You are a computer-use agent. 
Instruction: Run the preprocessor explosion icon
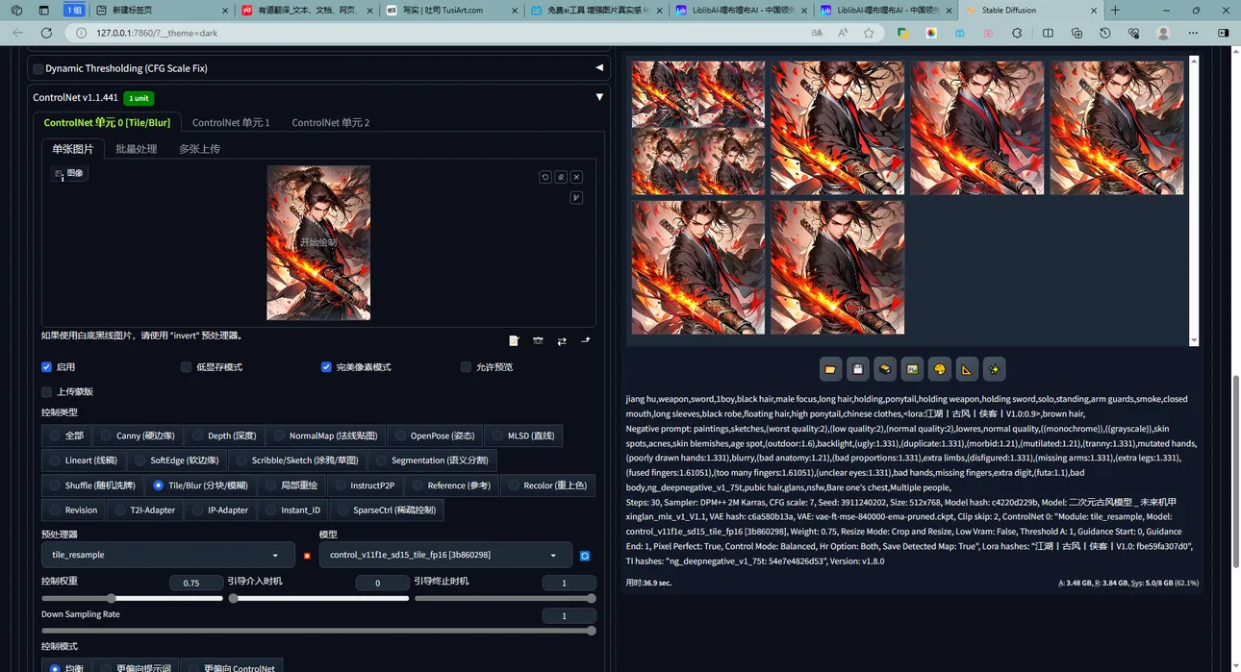[307, 556]
